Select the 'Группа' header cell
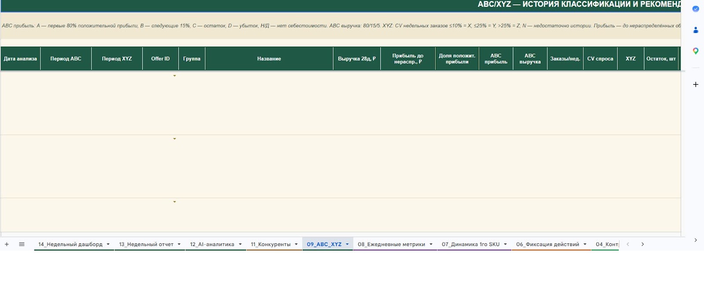The height and width of the screenshot is (305, 704). coord(192,58)
